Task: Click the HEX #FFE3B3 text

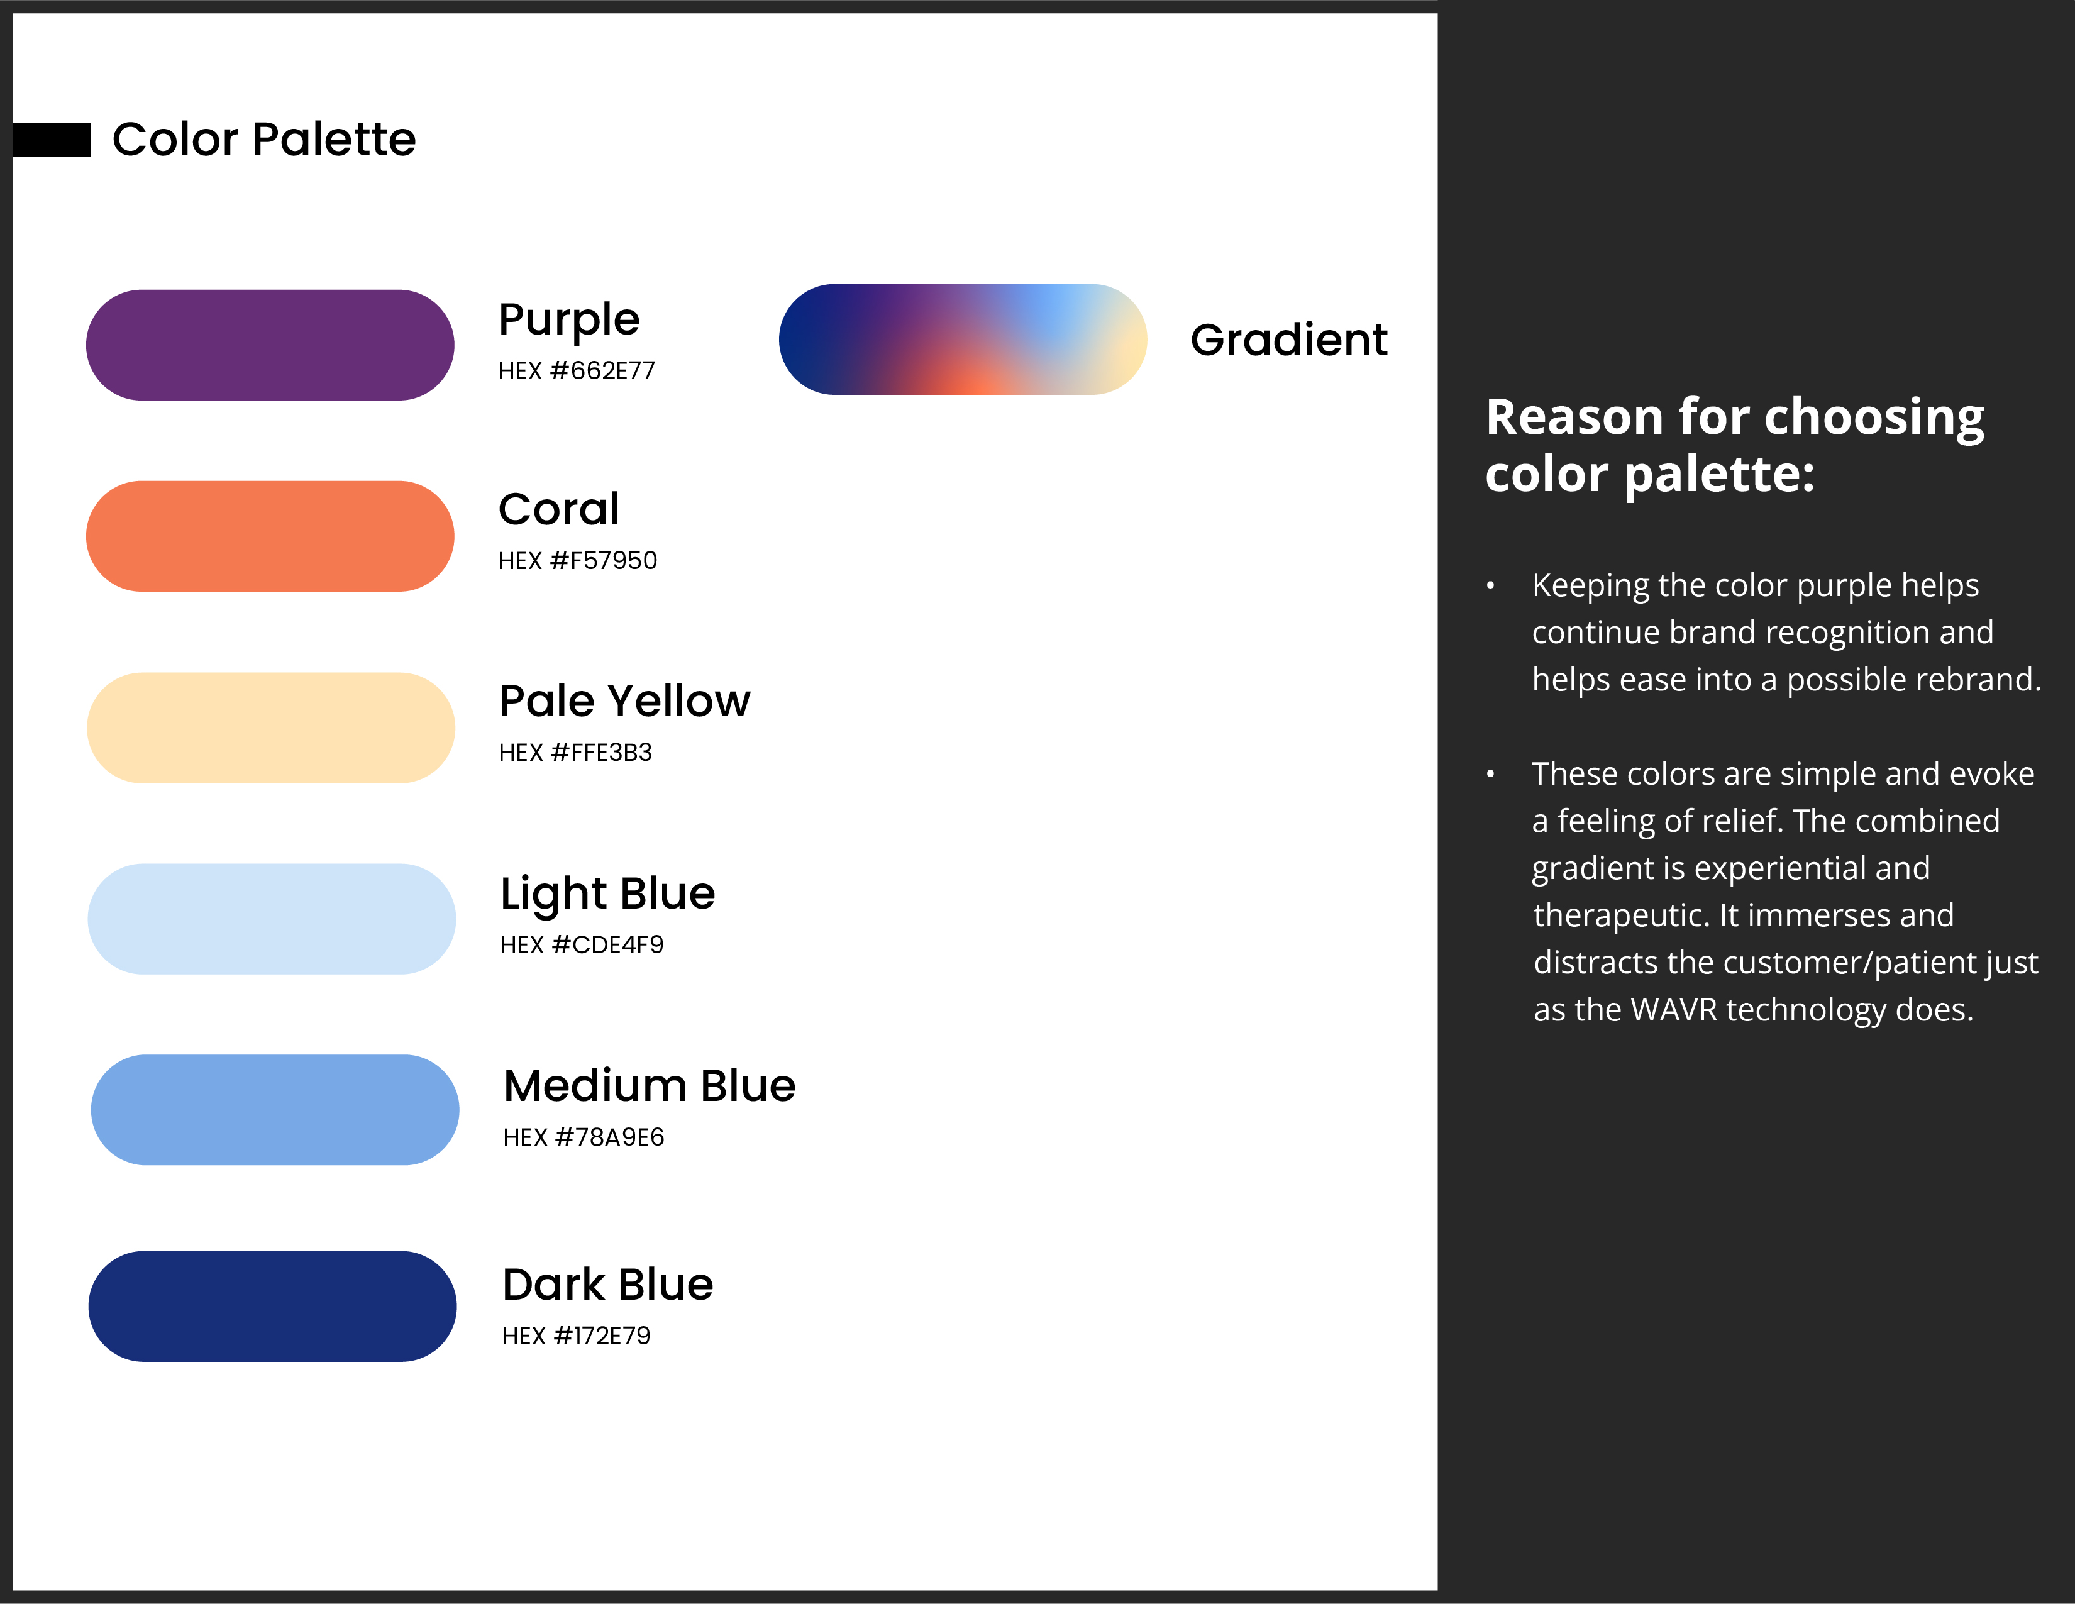Action: coord(576,753)
